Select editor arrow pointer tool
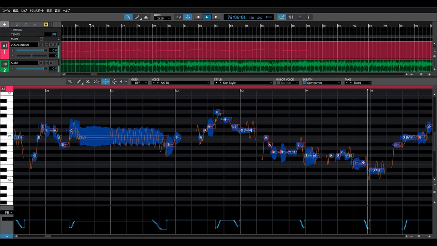This screenshot has width=437, height=246. [70, 82]
